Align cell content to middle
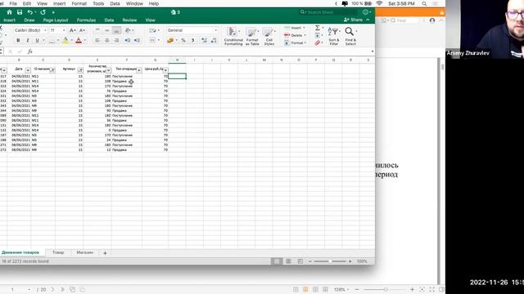 click(107, 30)
